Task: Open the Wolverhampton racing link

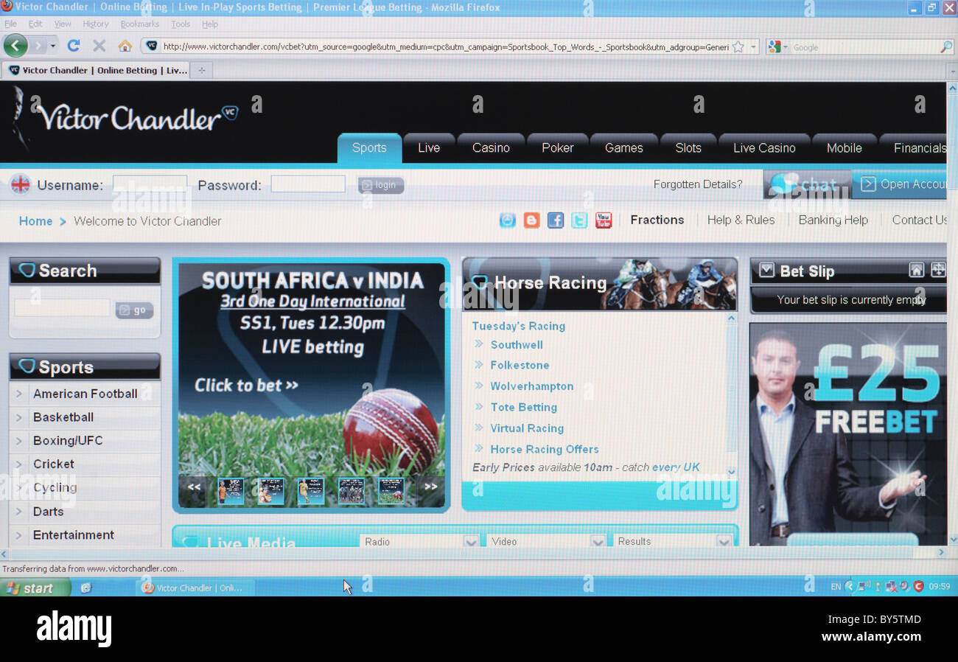Action: point(531,386)
